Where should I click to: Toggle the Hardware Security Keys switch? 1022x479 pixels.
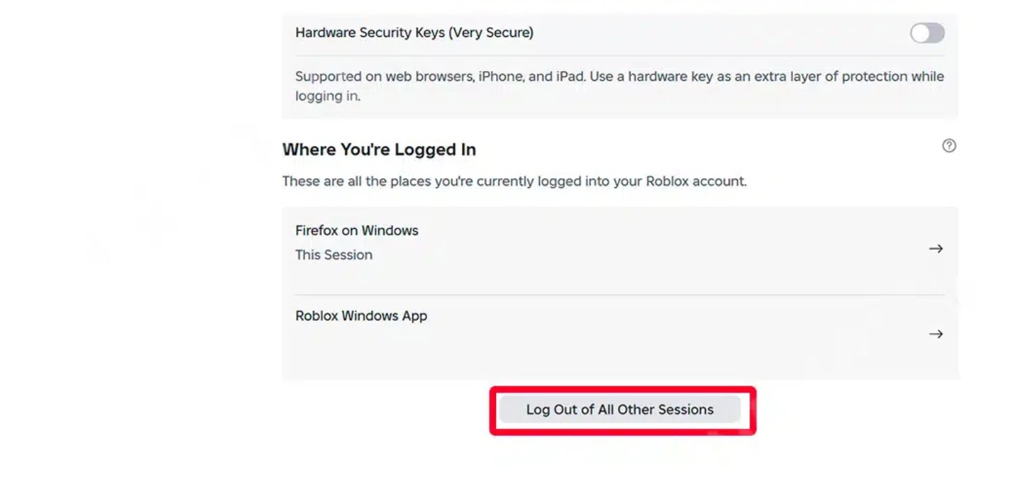click(927, 33)
